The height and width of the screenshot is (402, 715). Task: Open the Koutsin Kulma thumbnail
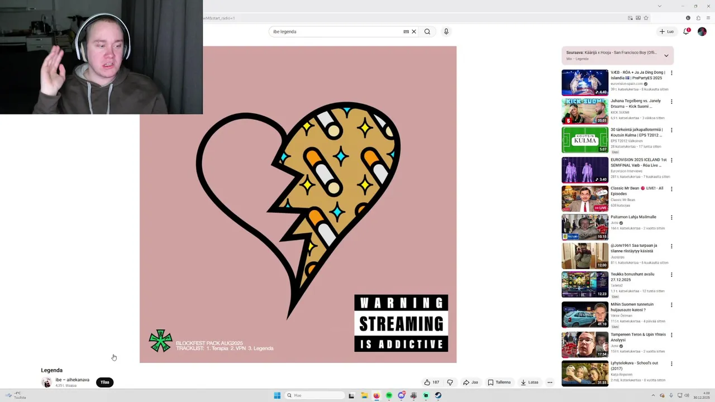click(x=585, y=140)
